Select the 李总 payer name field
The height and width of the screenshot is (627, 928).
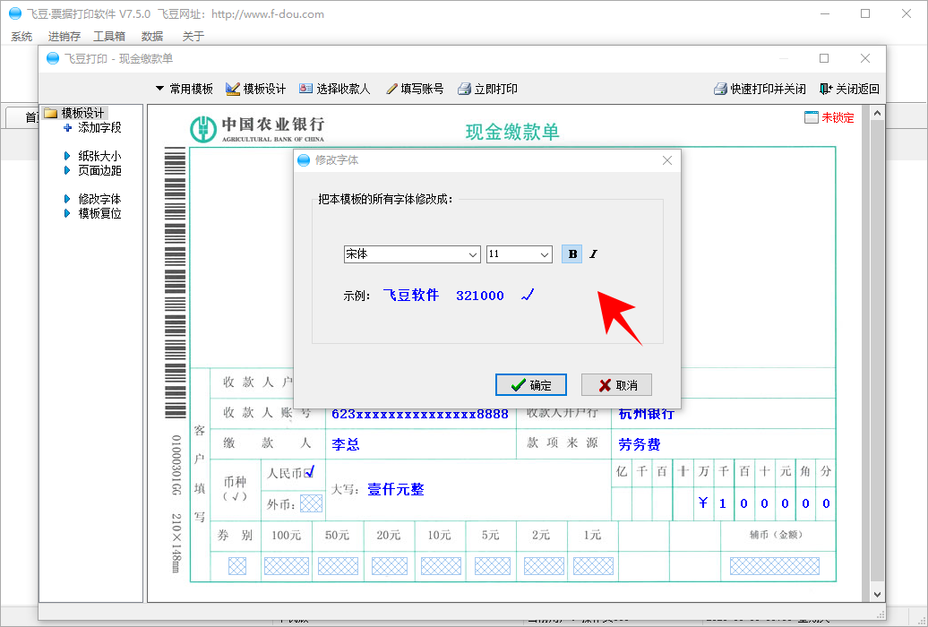(x=346, y=444)
